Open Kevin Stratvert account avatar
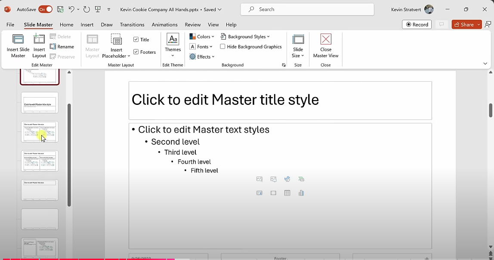Image resolution: width=494 pixels, height=260 pixels. (429, 9)
